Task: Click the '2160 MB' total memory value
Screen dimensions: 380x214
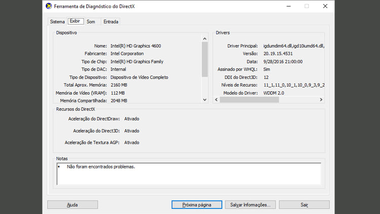Action: point(119,85)
